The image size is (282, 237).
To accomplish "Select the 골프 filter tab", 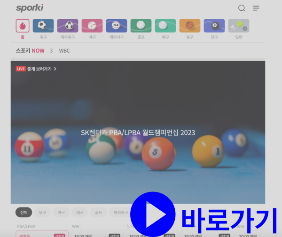I will 99,213.
